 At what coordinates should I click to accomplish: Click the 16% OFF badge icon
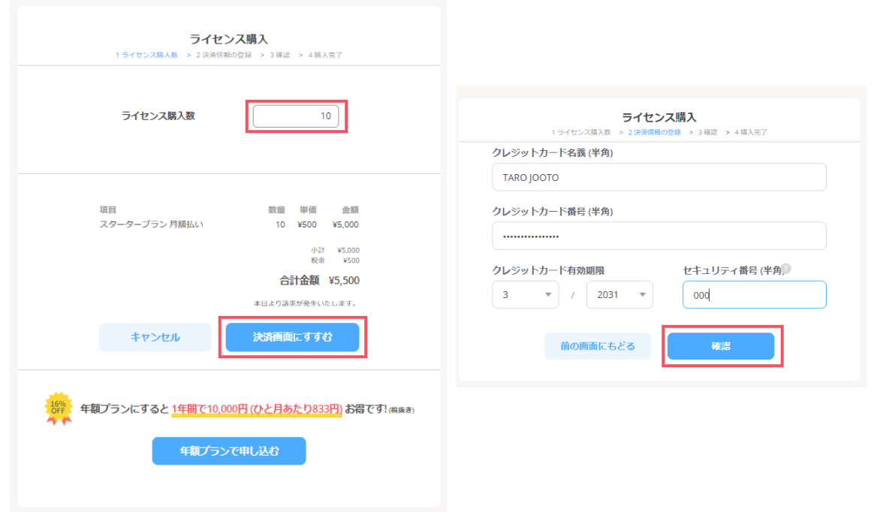(58, 408)
